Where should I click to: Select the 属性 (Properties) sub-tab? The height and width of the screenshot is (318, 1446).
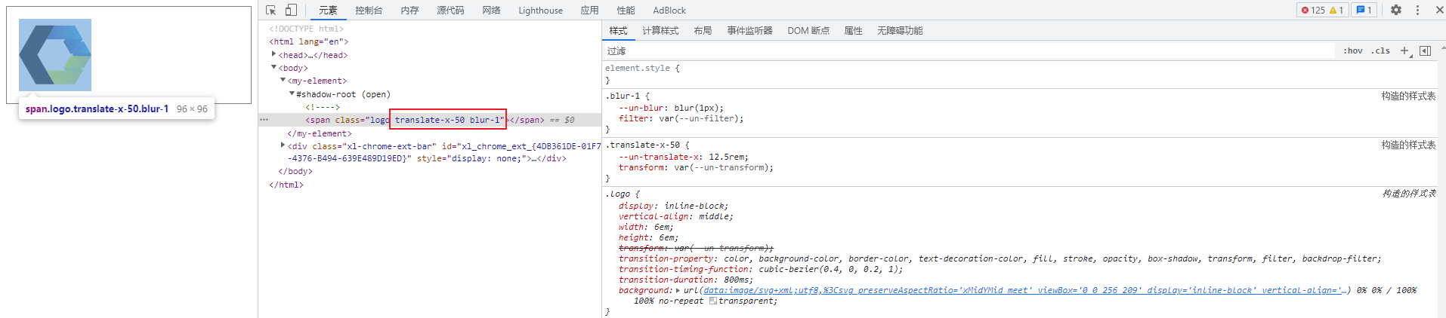(853, 30)
